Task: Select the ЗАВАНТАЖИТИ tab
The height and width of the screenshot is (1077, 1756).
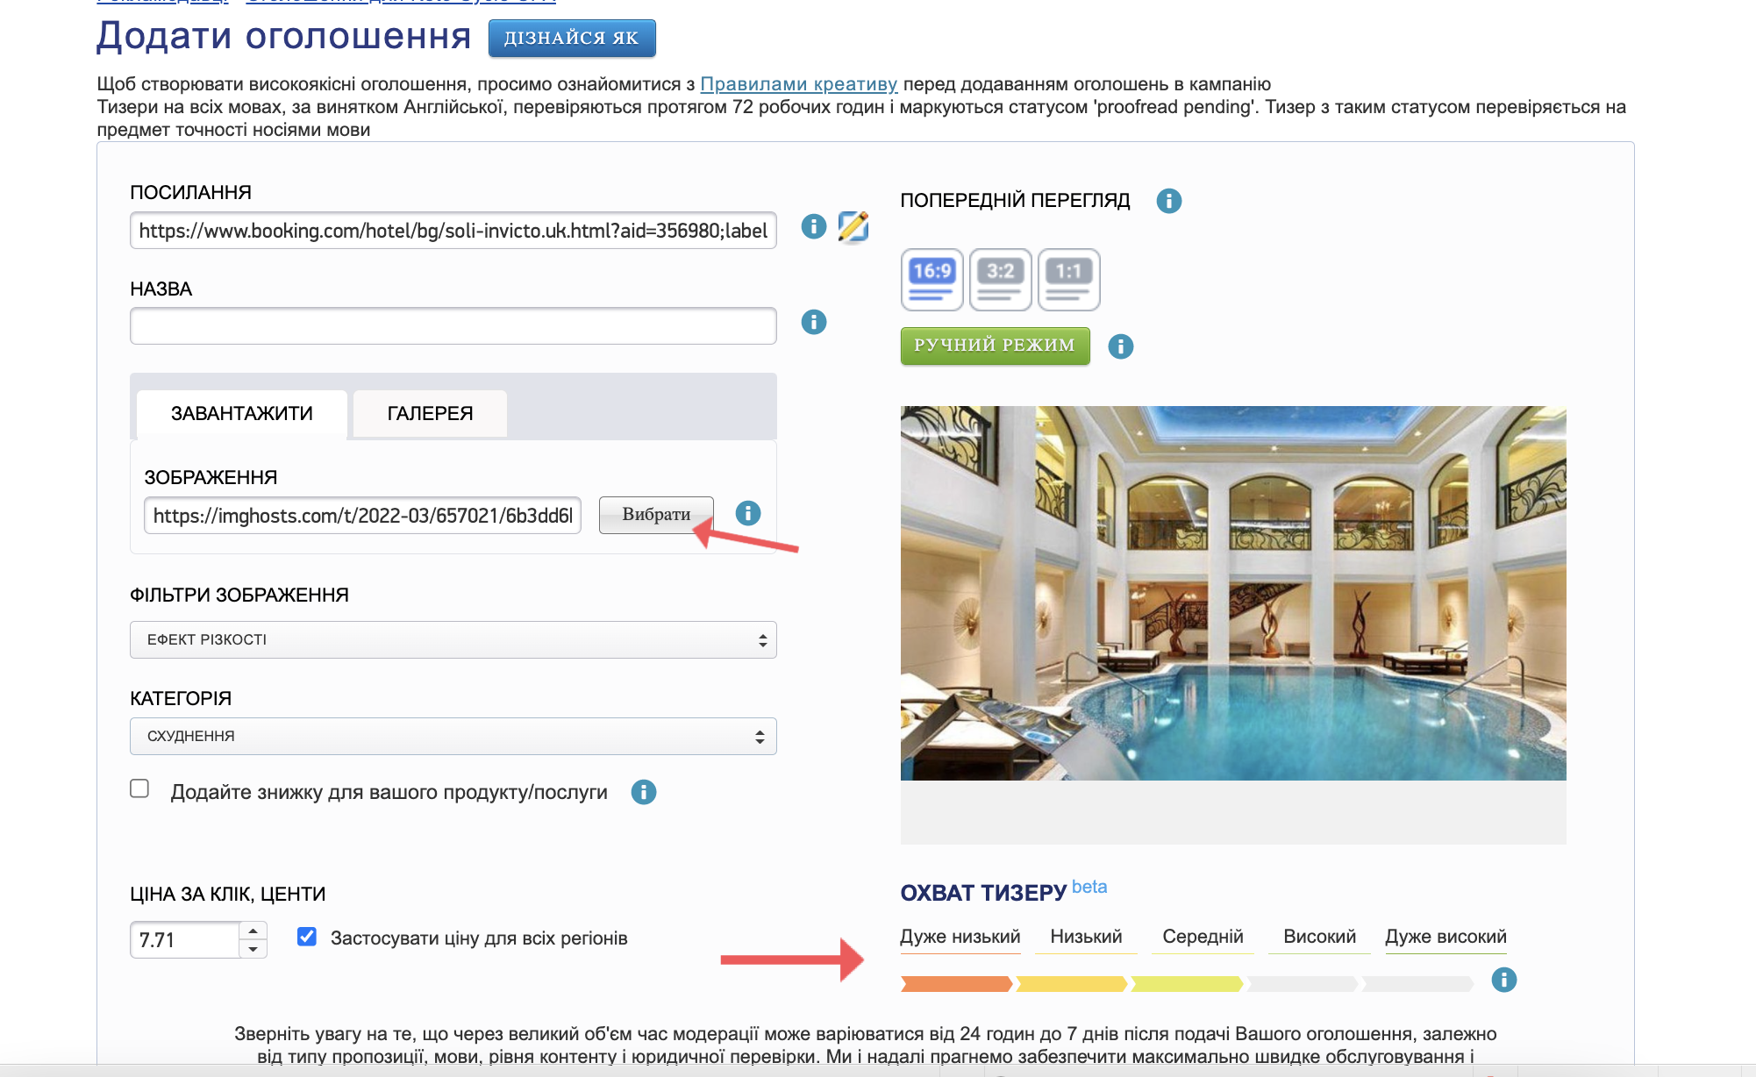Action: (x=241, y=413)
